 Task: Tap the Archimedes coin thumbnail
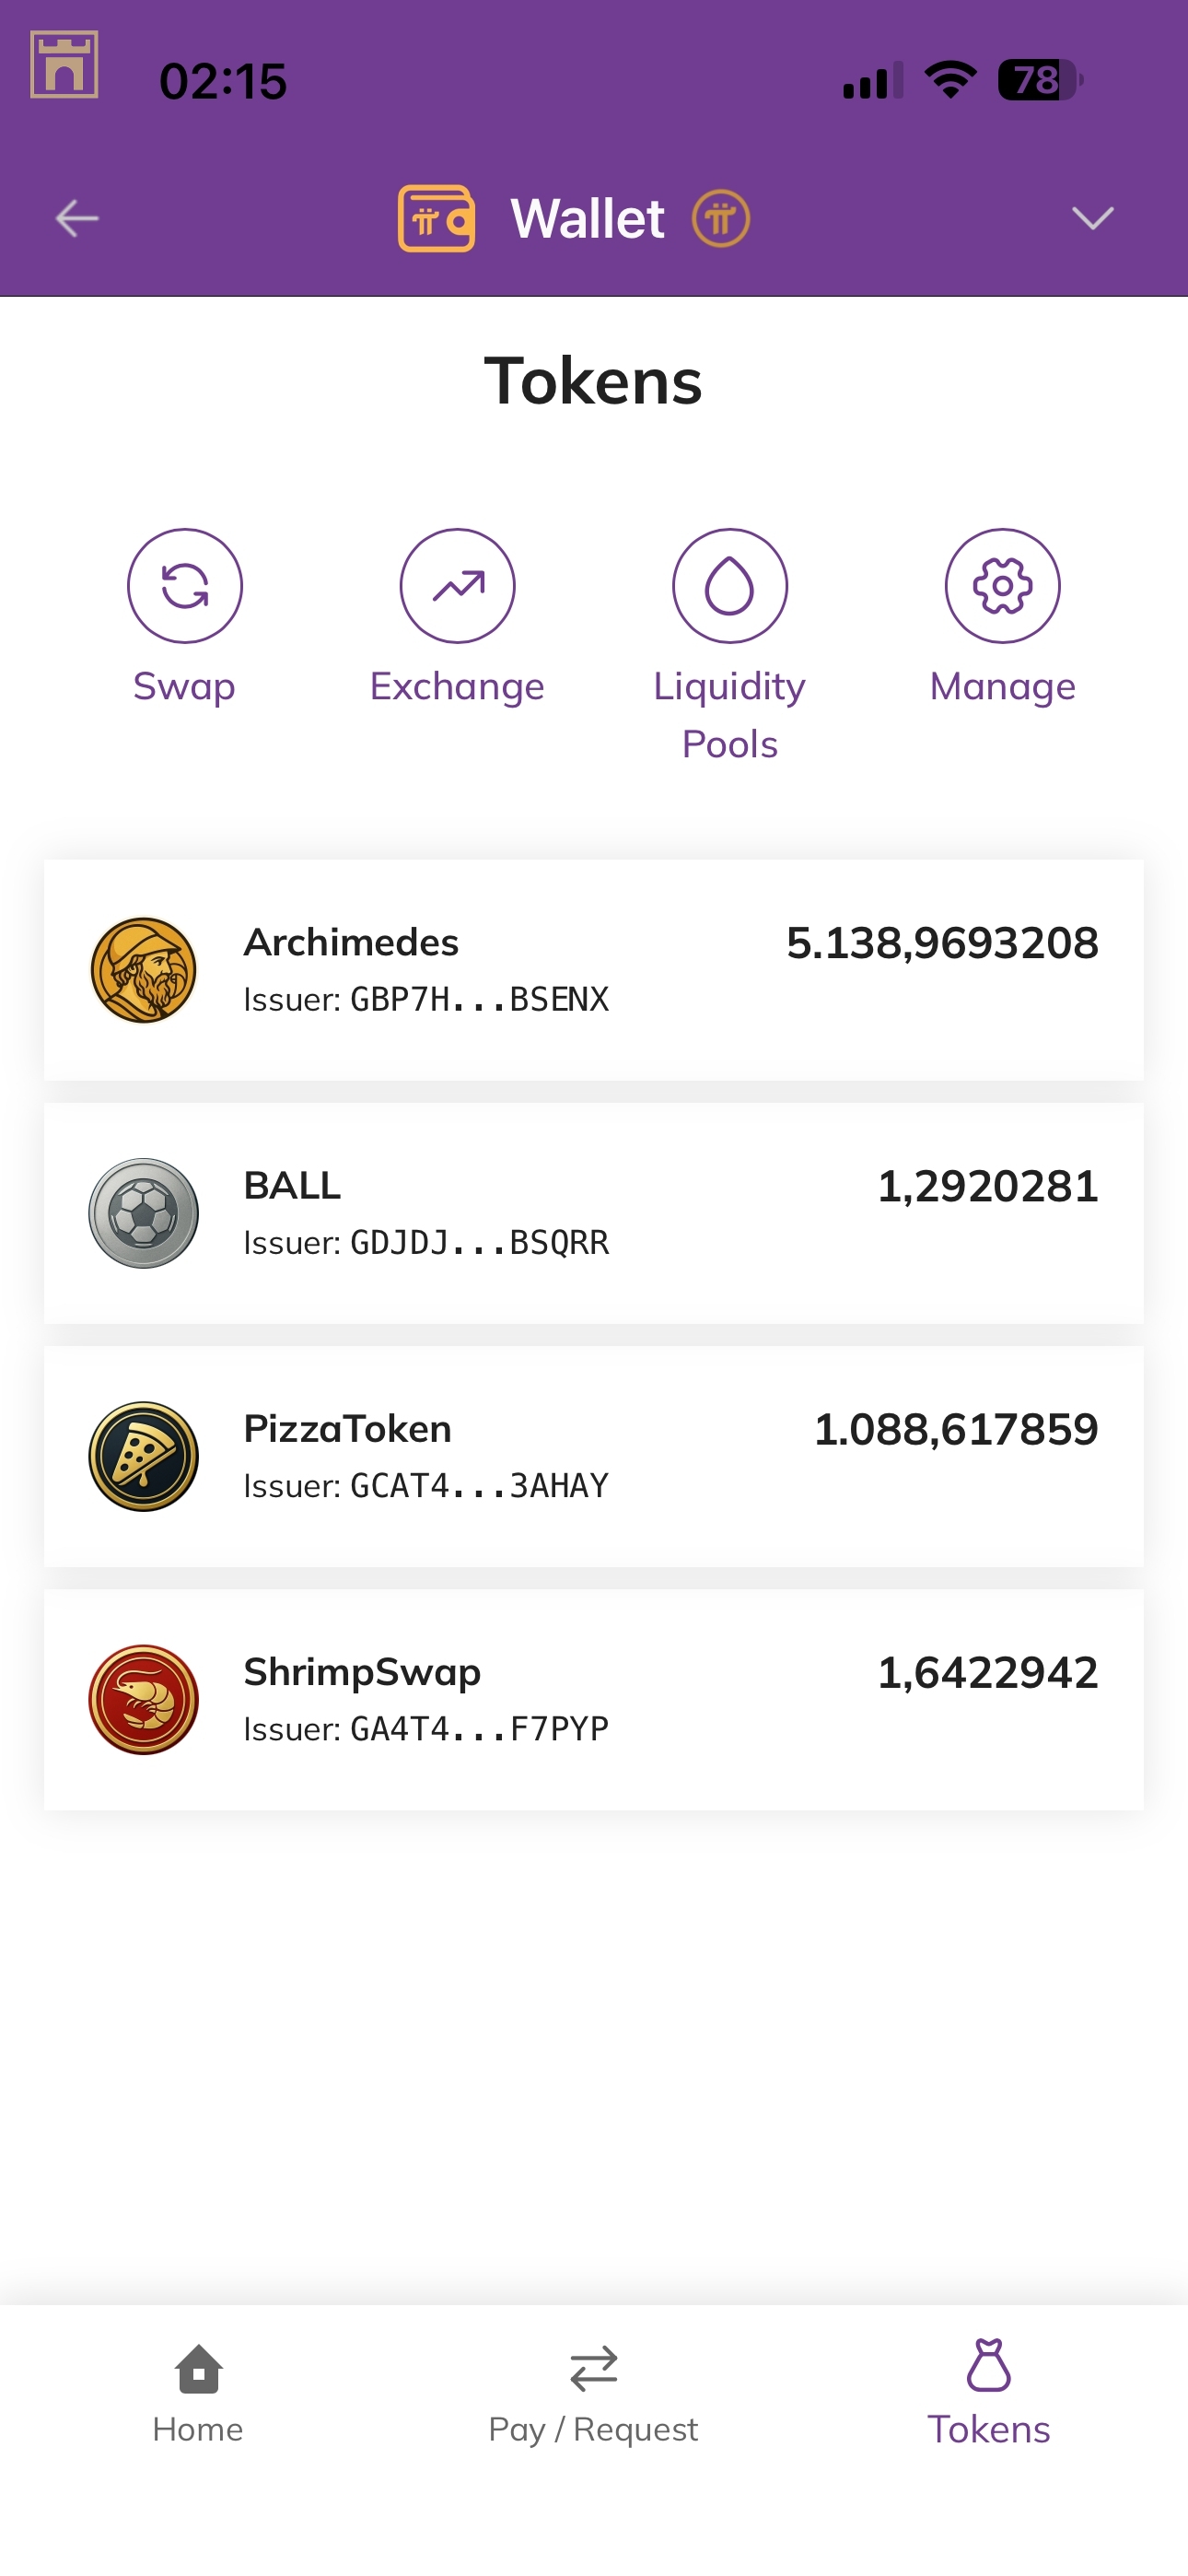coord(144,970)
